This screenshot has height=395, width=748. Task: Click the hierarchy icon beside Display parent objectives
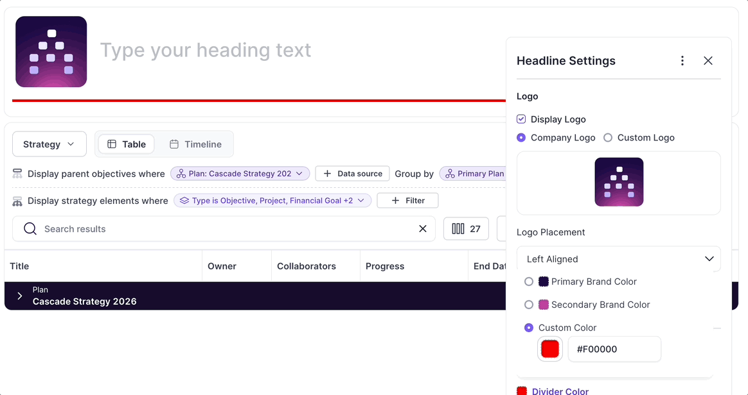(x=17, y=174)
